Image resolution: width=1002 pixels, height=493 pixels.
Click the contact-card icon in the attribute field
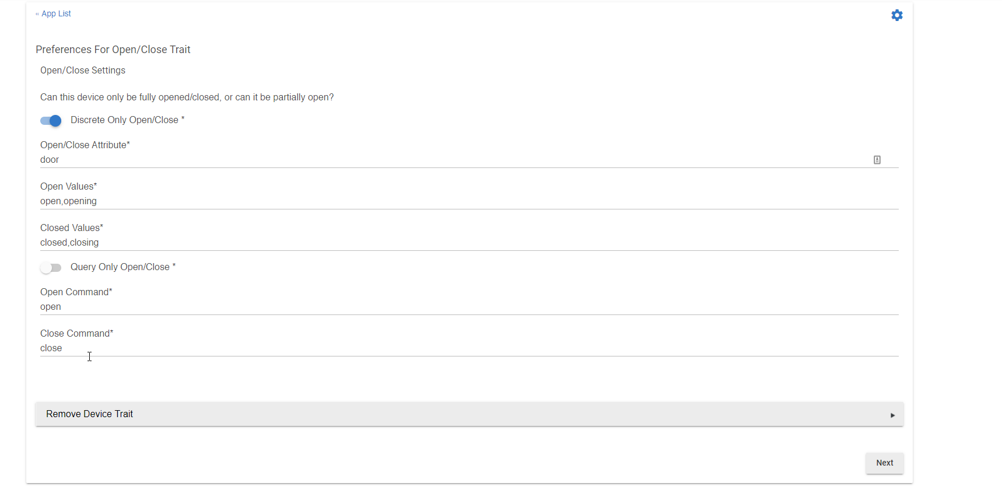point(877,160)
